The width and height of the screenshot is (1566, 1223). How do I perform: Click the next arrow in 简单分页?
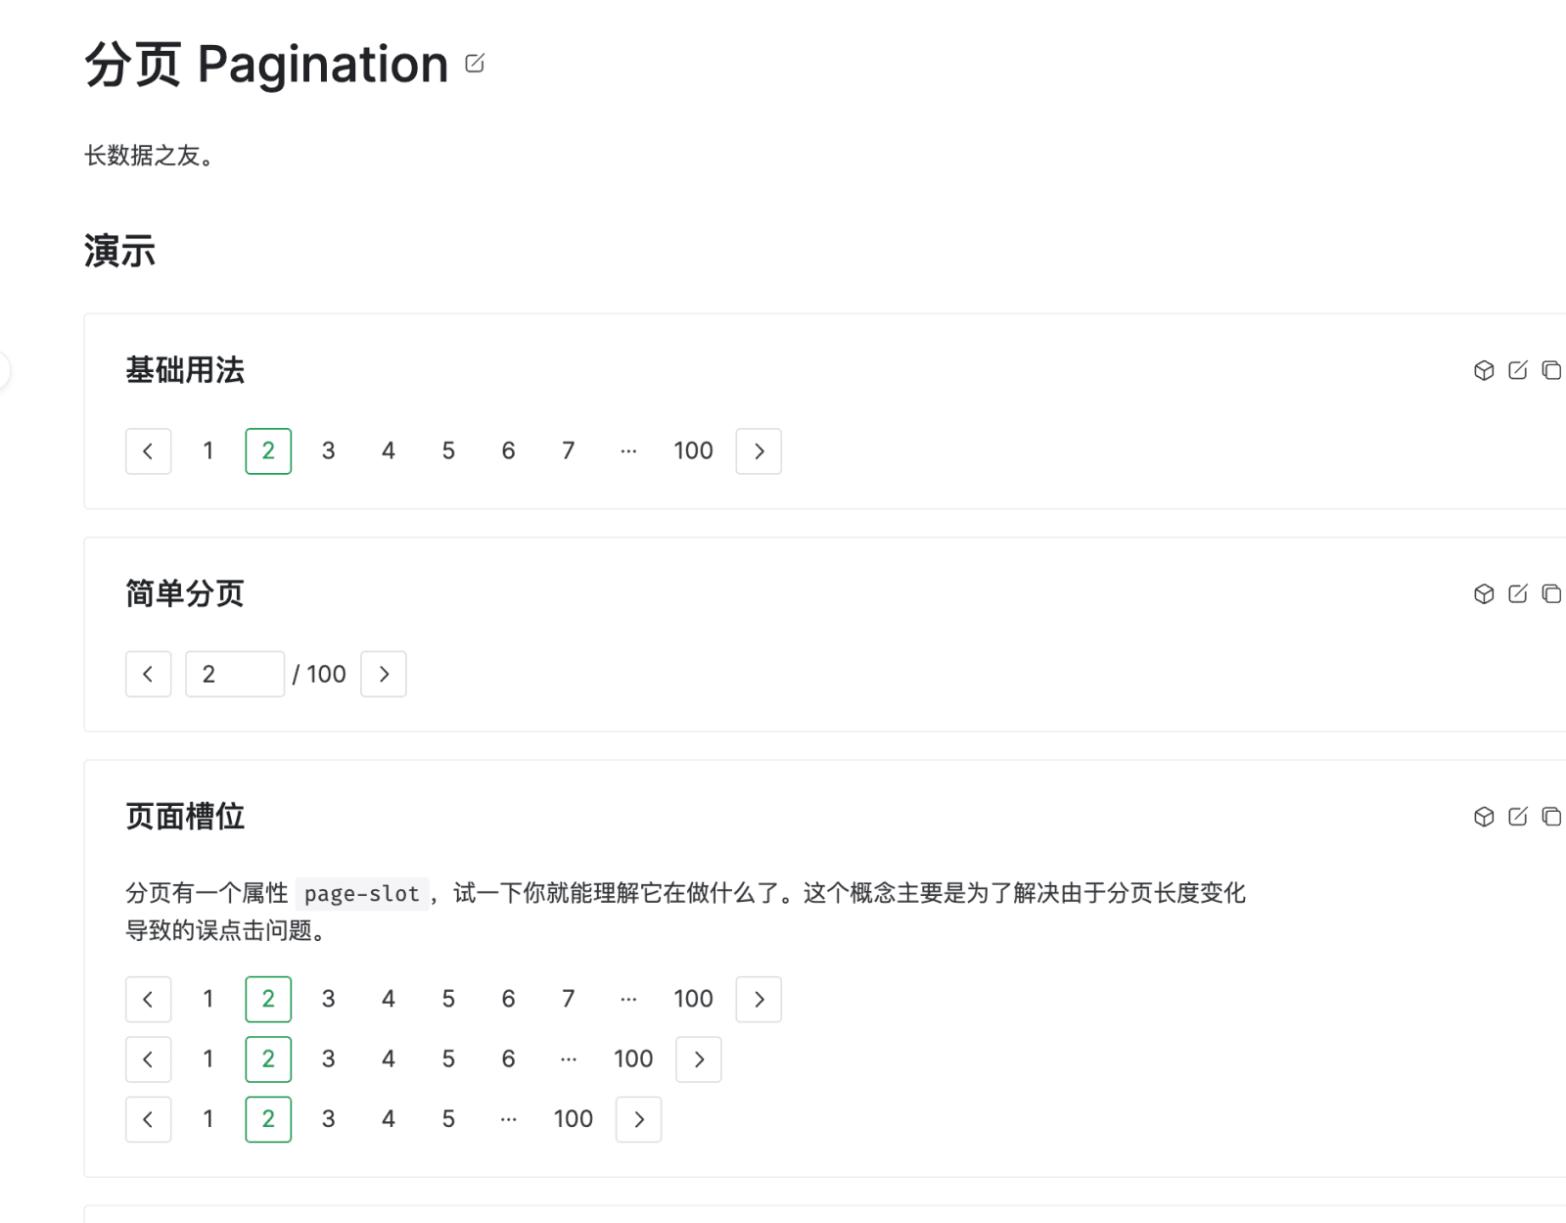tap(384, 674)
